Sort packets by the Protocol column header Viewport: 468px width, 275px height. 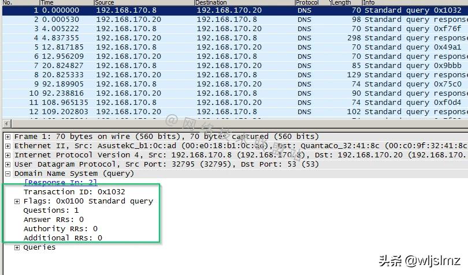[x=312, y=3]
